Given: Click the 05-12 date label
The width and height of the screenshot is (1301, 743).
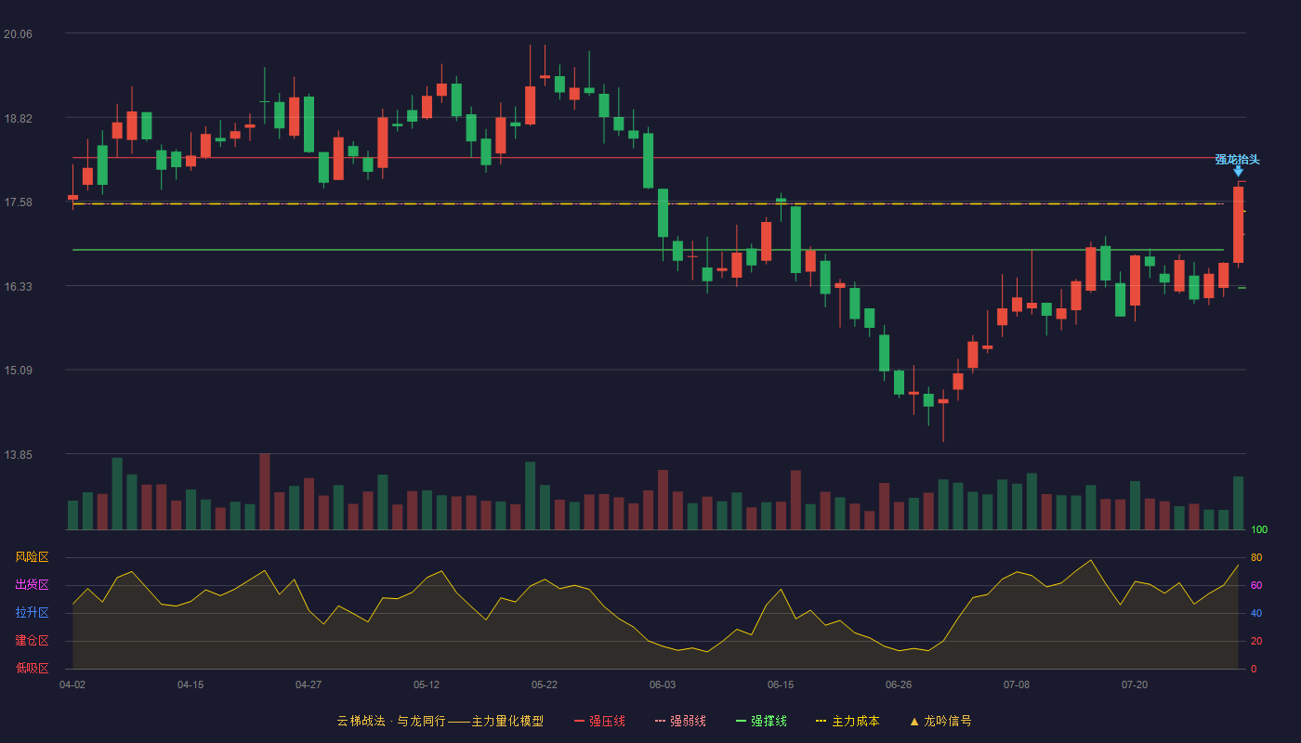Looking at the screenshot, I should [427, 684].
